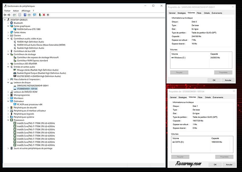This screenshot has height=172, width=242.
Task: Select Contrôleur NVM Express standard
Action: (x=32, y=61)
